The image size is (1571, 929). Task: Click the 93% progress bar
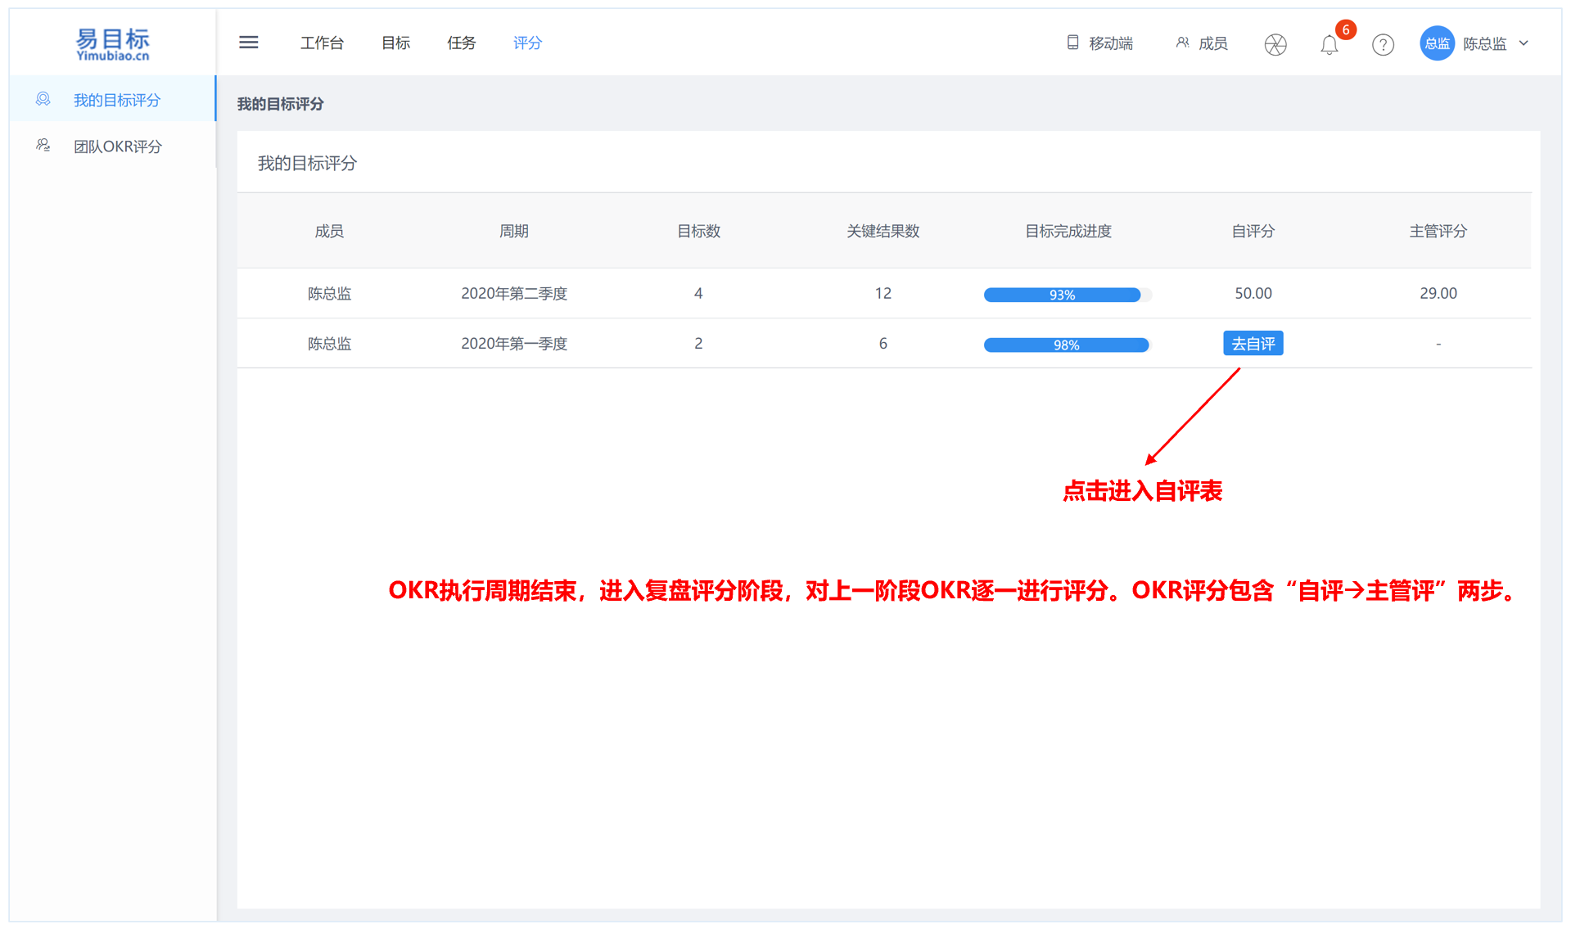(x=1068, y=295)
